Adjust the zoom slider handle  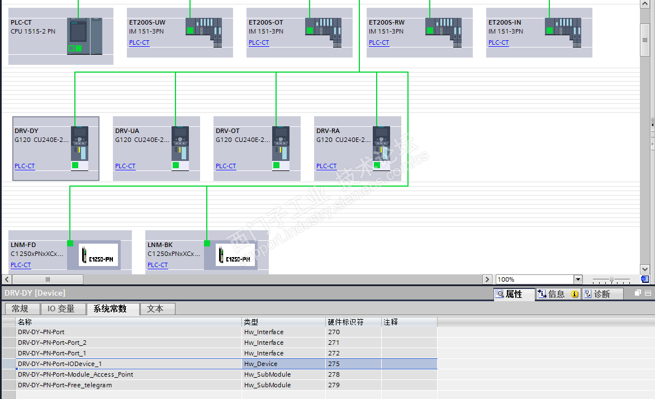tap(611, 279)
